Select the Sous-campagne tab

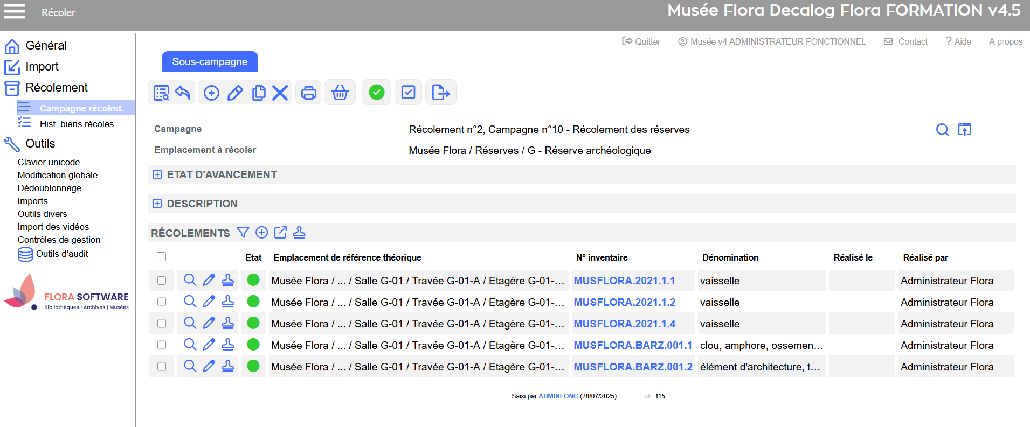[x=210, y=62]
